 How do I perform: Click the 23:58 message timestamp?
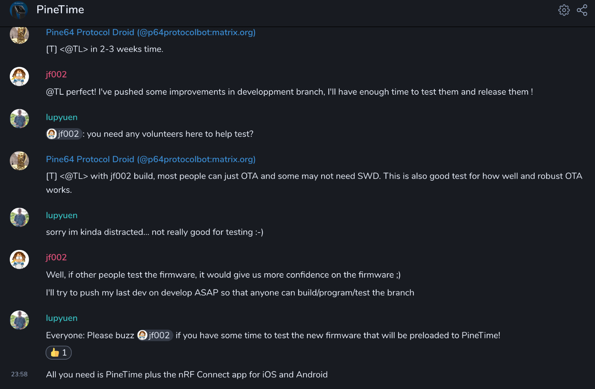tap(19, 374)
